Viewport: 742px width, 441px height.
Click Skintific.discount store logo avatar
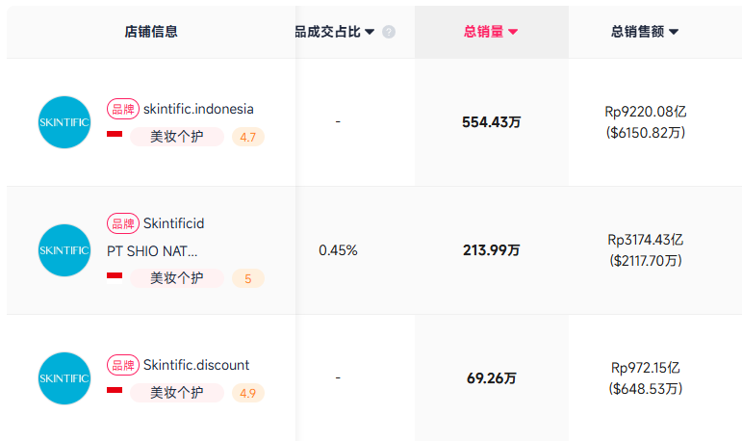[x=64, y=378]
